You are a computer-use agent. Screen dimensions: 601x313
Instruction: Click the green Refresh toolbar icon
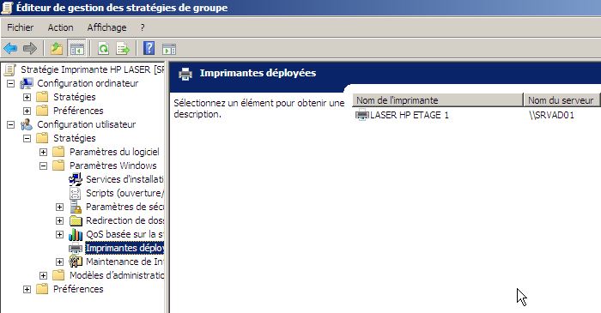[x=104, y=49]
